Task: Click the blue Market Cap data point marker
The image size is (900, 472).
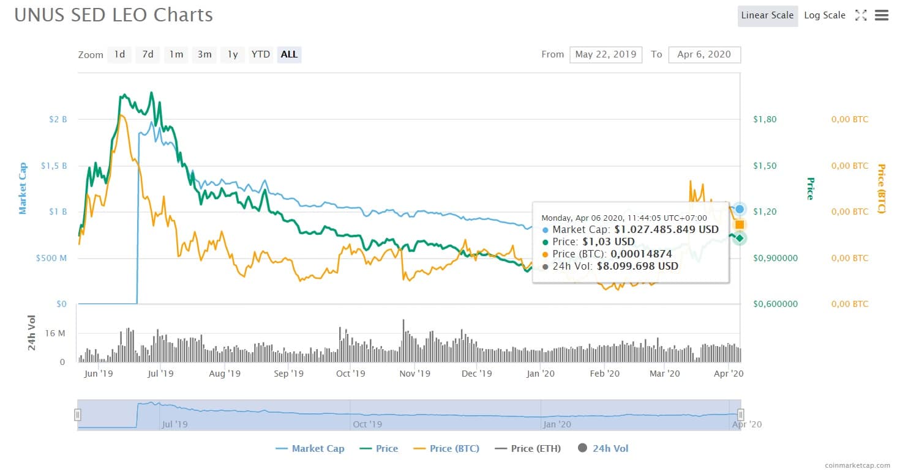Action: [x=740, y=209]
